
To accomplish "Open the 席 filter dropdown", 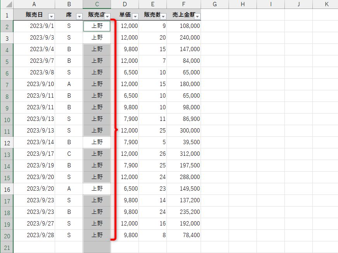I will click(79, 16).
